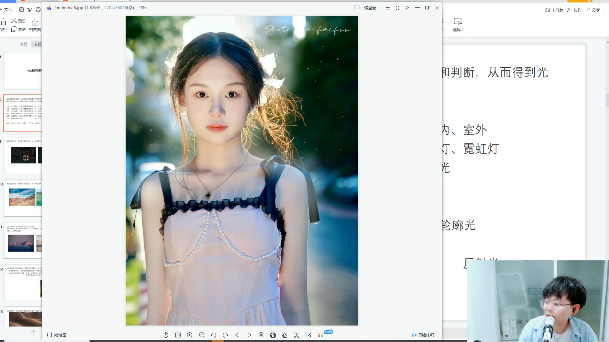View the image at 1:1 actual size

tap(177, 335)
